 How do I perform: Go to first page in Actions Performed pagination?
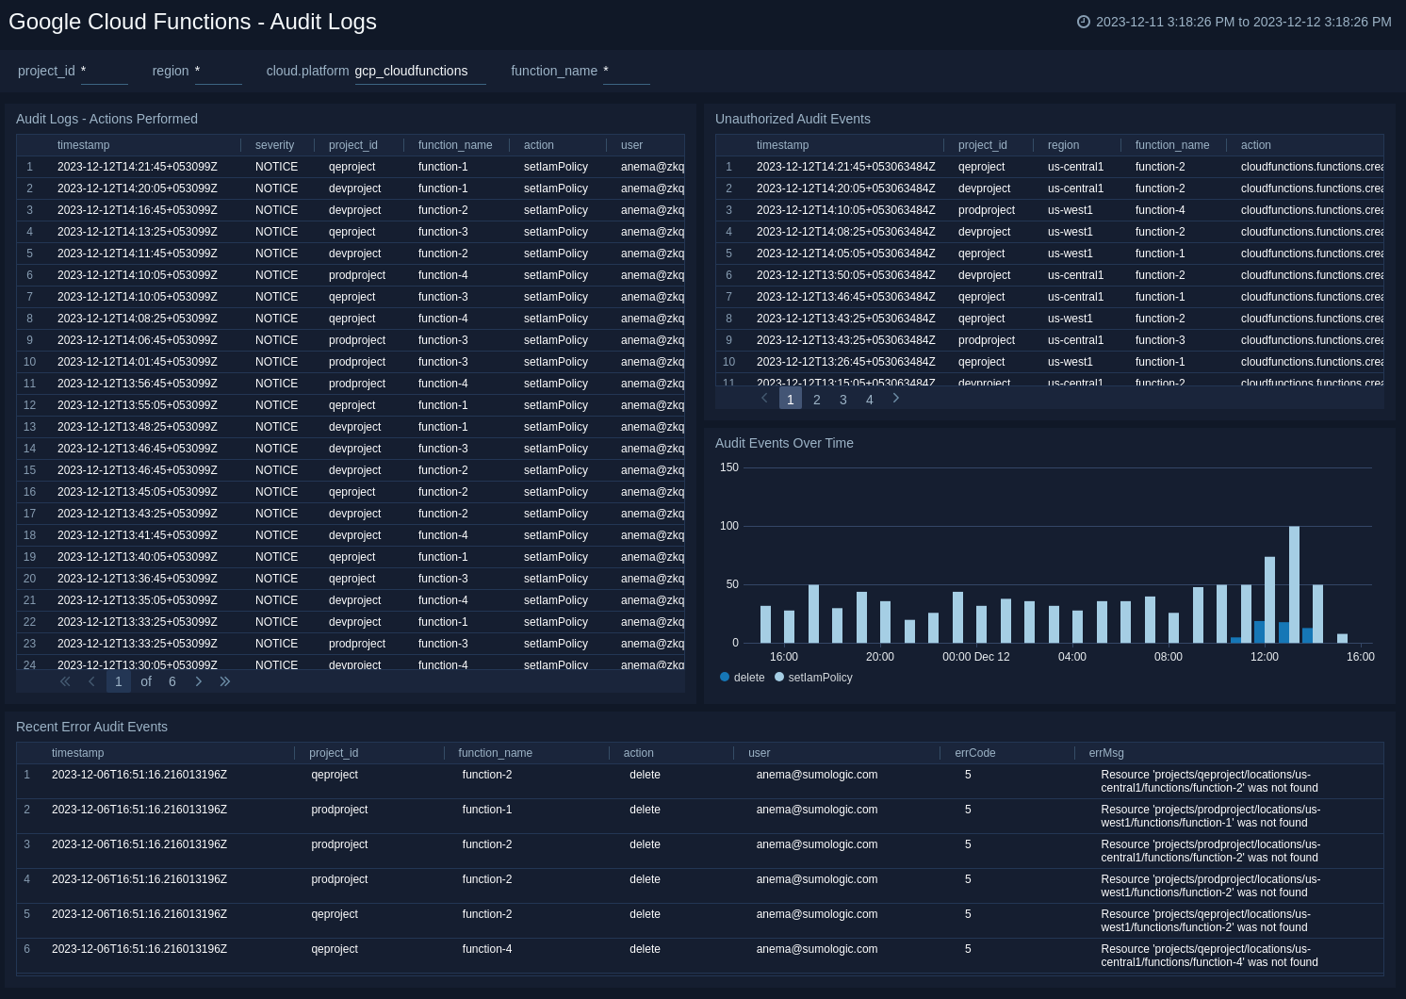65,681
